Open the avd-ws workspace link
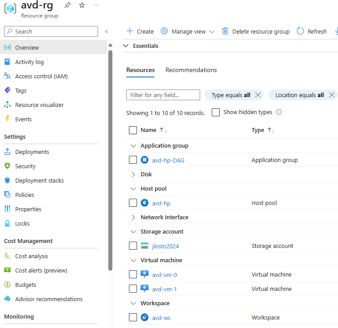This screenshot has height=328, width=338. tap(161, 318)
